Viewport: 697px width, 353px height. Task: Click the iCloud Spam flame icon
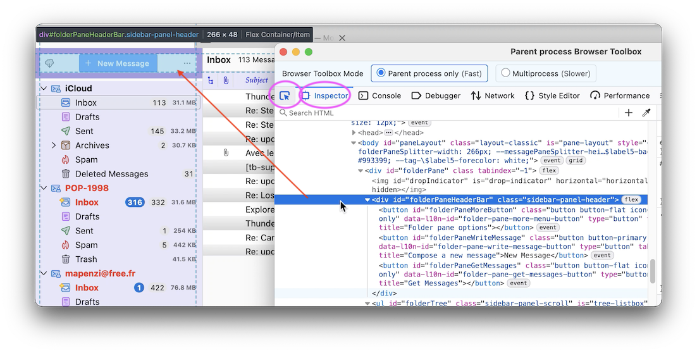[x=65, y=159]
